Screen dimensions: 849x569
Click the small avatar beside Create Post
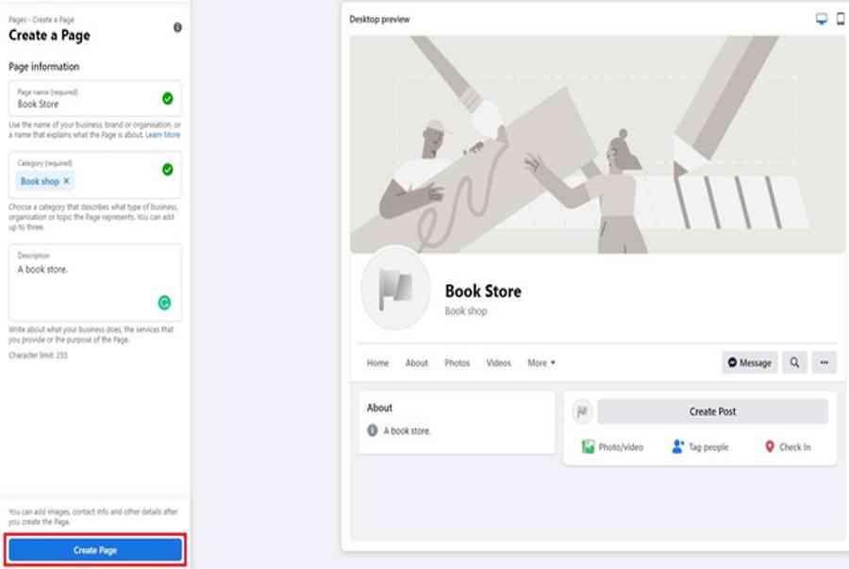[582, 411]
